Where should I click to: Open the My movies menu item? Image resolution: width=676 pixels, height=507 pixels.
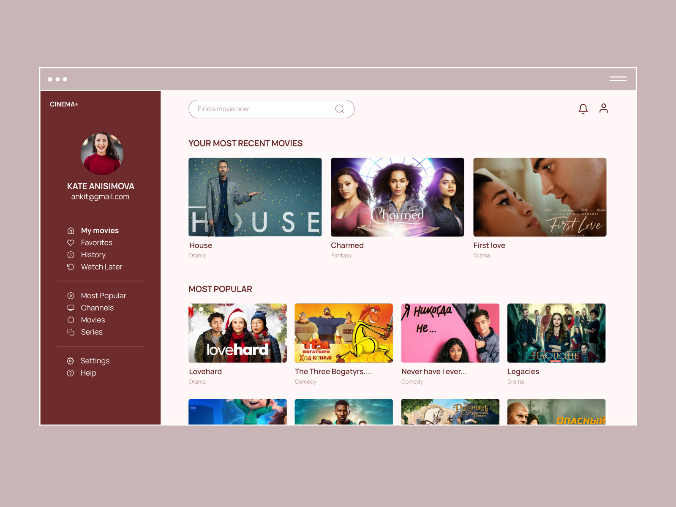tap(100, 231)
